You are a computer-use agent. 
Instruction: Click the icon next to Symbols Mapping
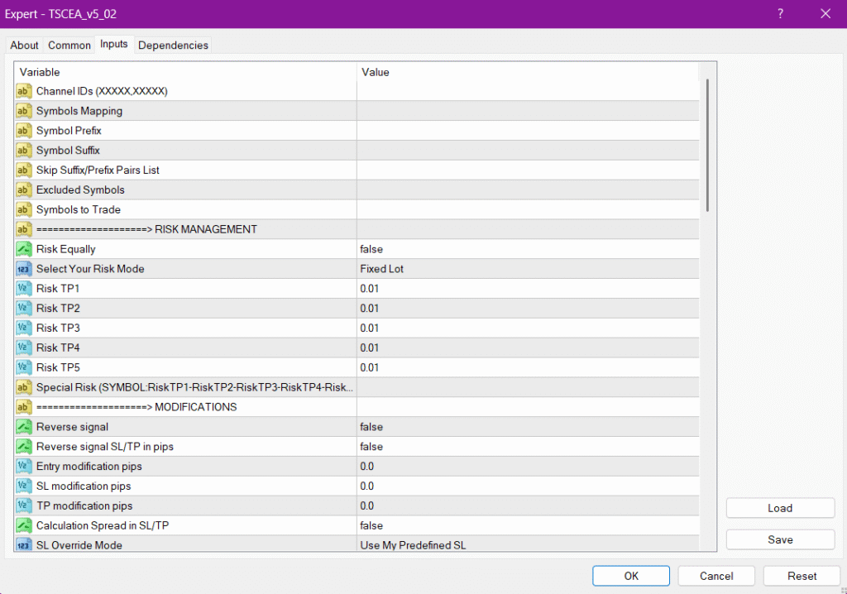click(24, 111)
